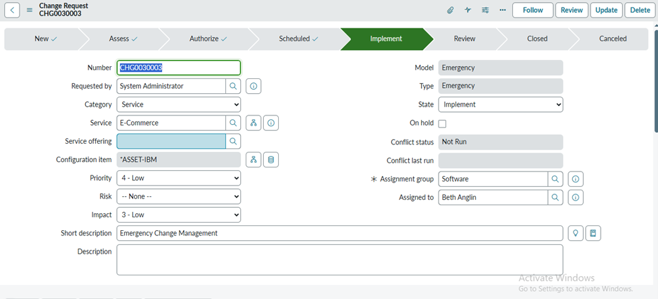This screenshot has height=299, width=658.
Task: Look up Requested by using the magnifier
Action: point(234,86)
